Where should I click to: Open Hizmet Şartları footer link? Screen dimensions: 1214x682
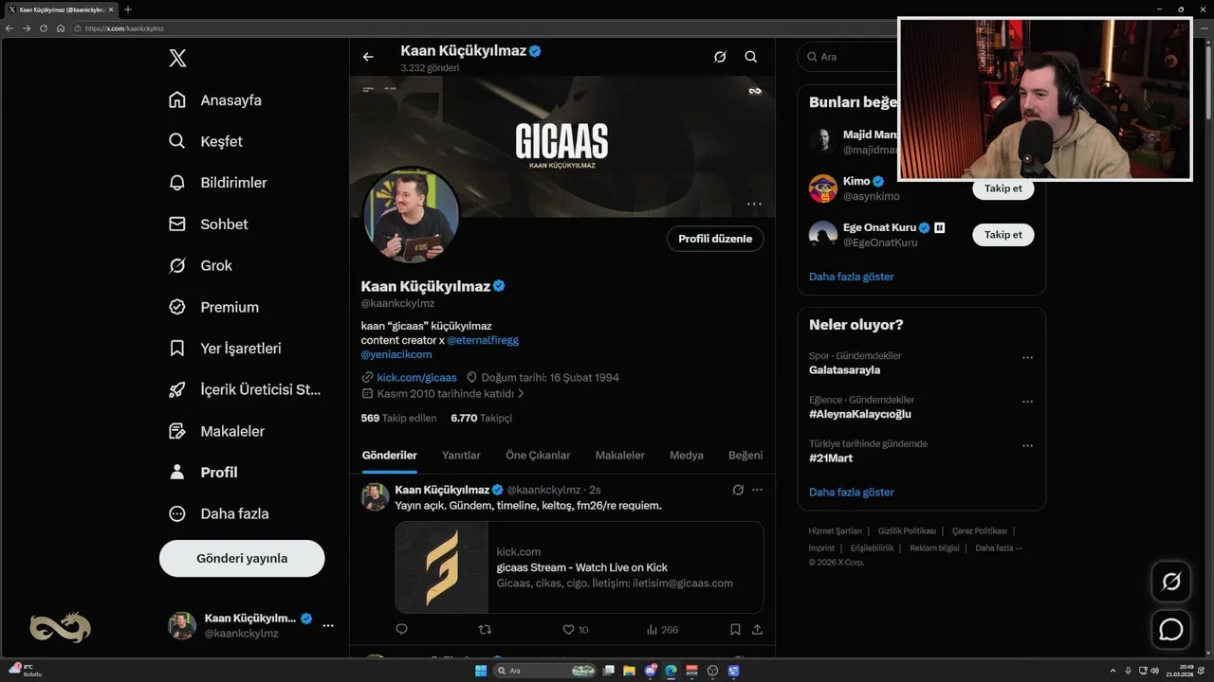835,531
